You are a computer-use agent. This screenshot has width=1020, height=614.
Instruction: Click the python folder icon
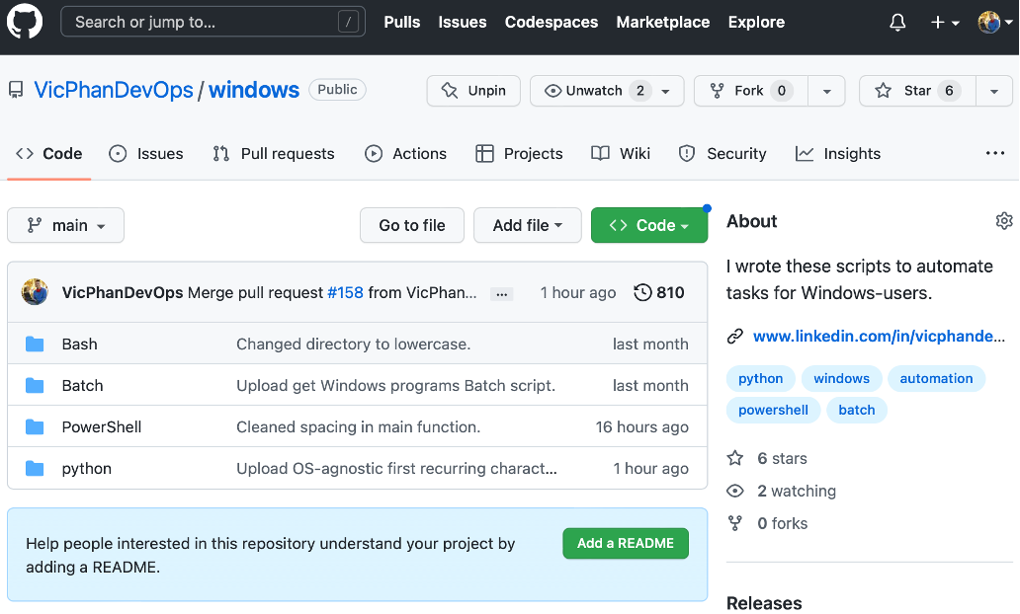point(35,469)
